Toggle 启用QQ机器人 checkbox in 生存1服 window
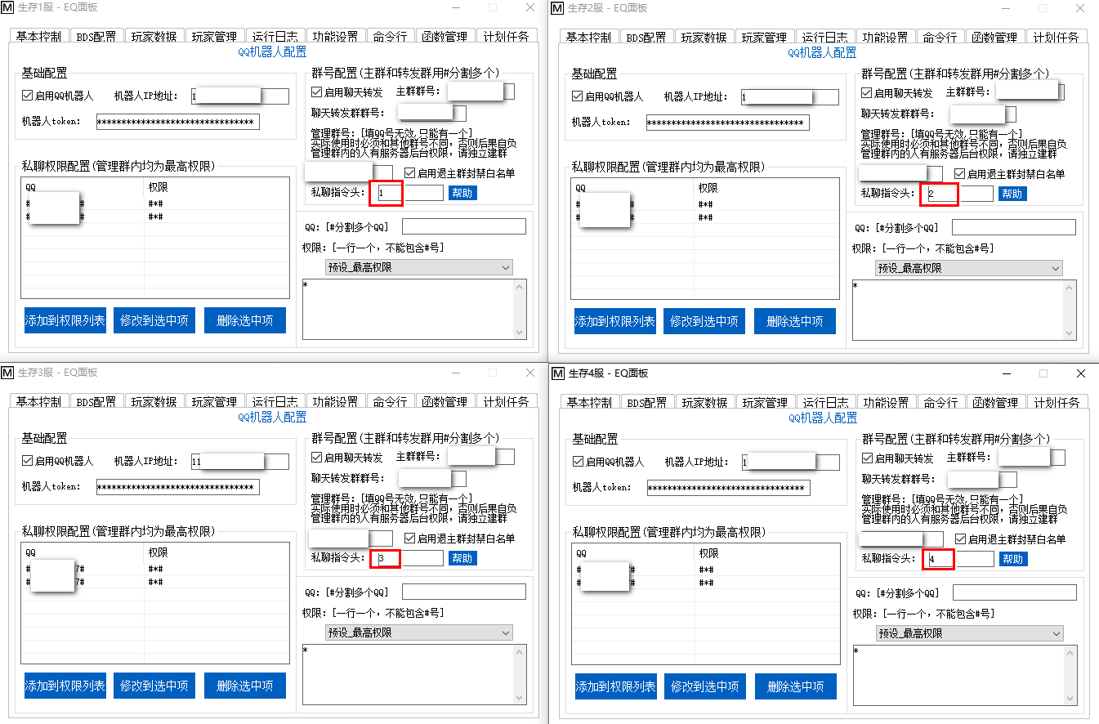The width and height of the screenshot is (1099, 724). (28, 96)
